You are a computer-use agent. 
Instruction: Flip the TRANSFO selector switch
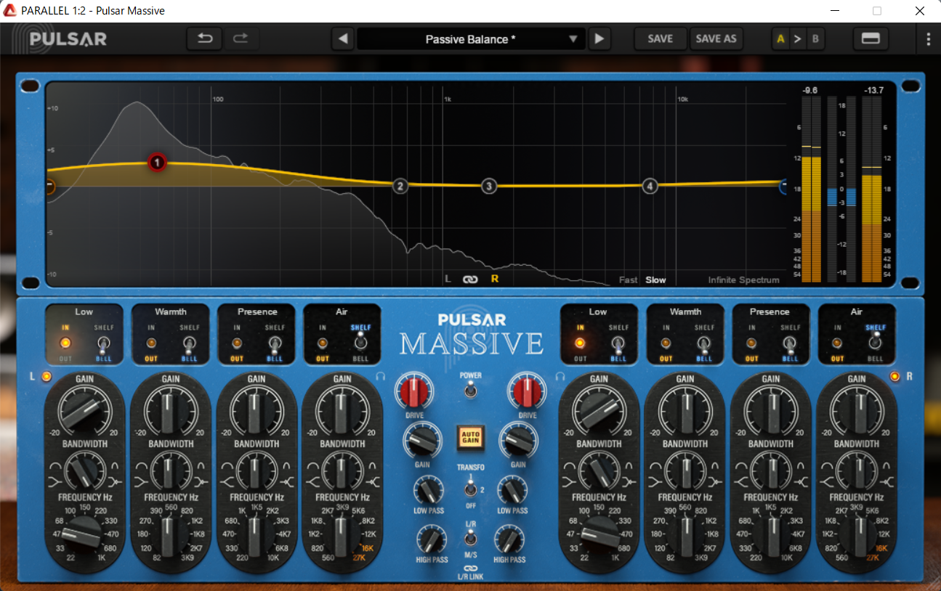pyautogui.click(x=470, y=490)
